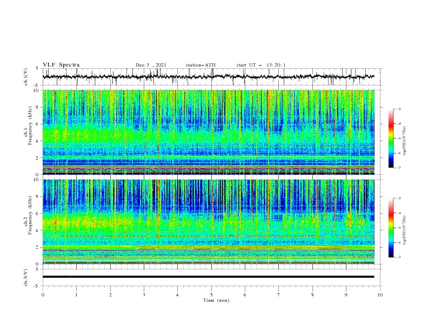Click the "8" frequency tick of ch.2 spectrogram
This screenshot has height=331, width=428.
click(x=38, y=196)
